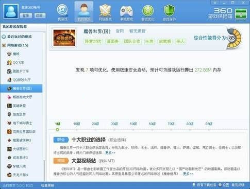250x189 pixels.
Task: Select the 20级 level marker
Action: coord(95,124)
